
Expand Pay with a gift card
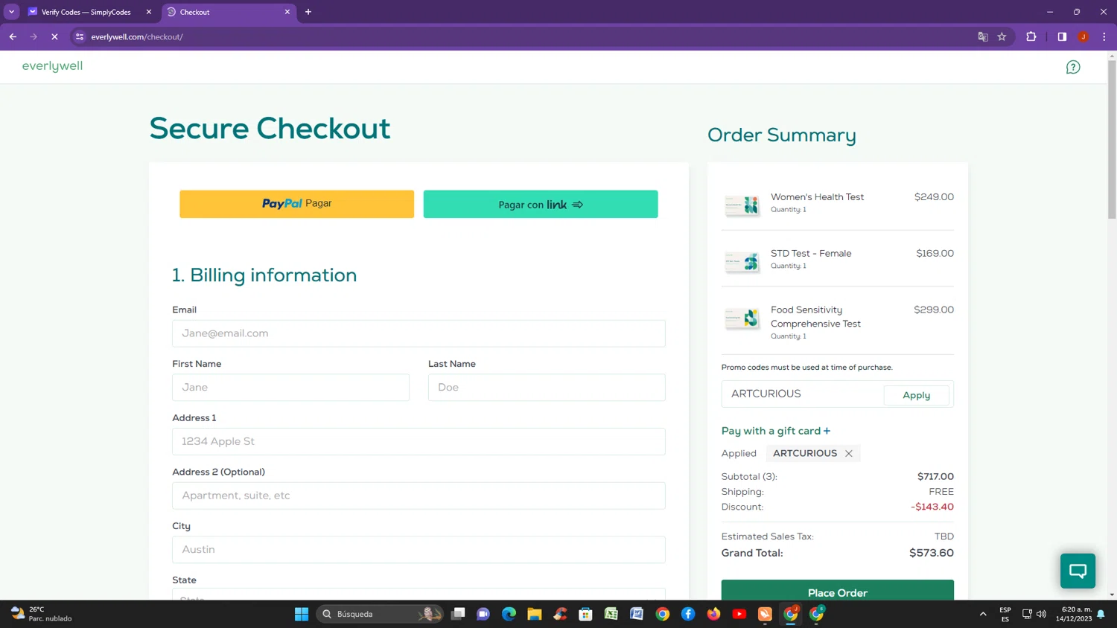point(776,431)
